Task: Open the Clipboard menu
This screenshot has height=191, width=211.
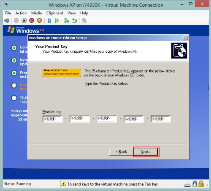Action: pos(55,13)
